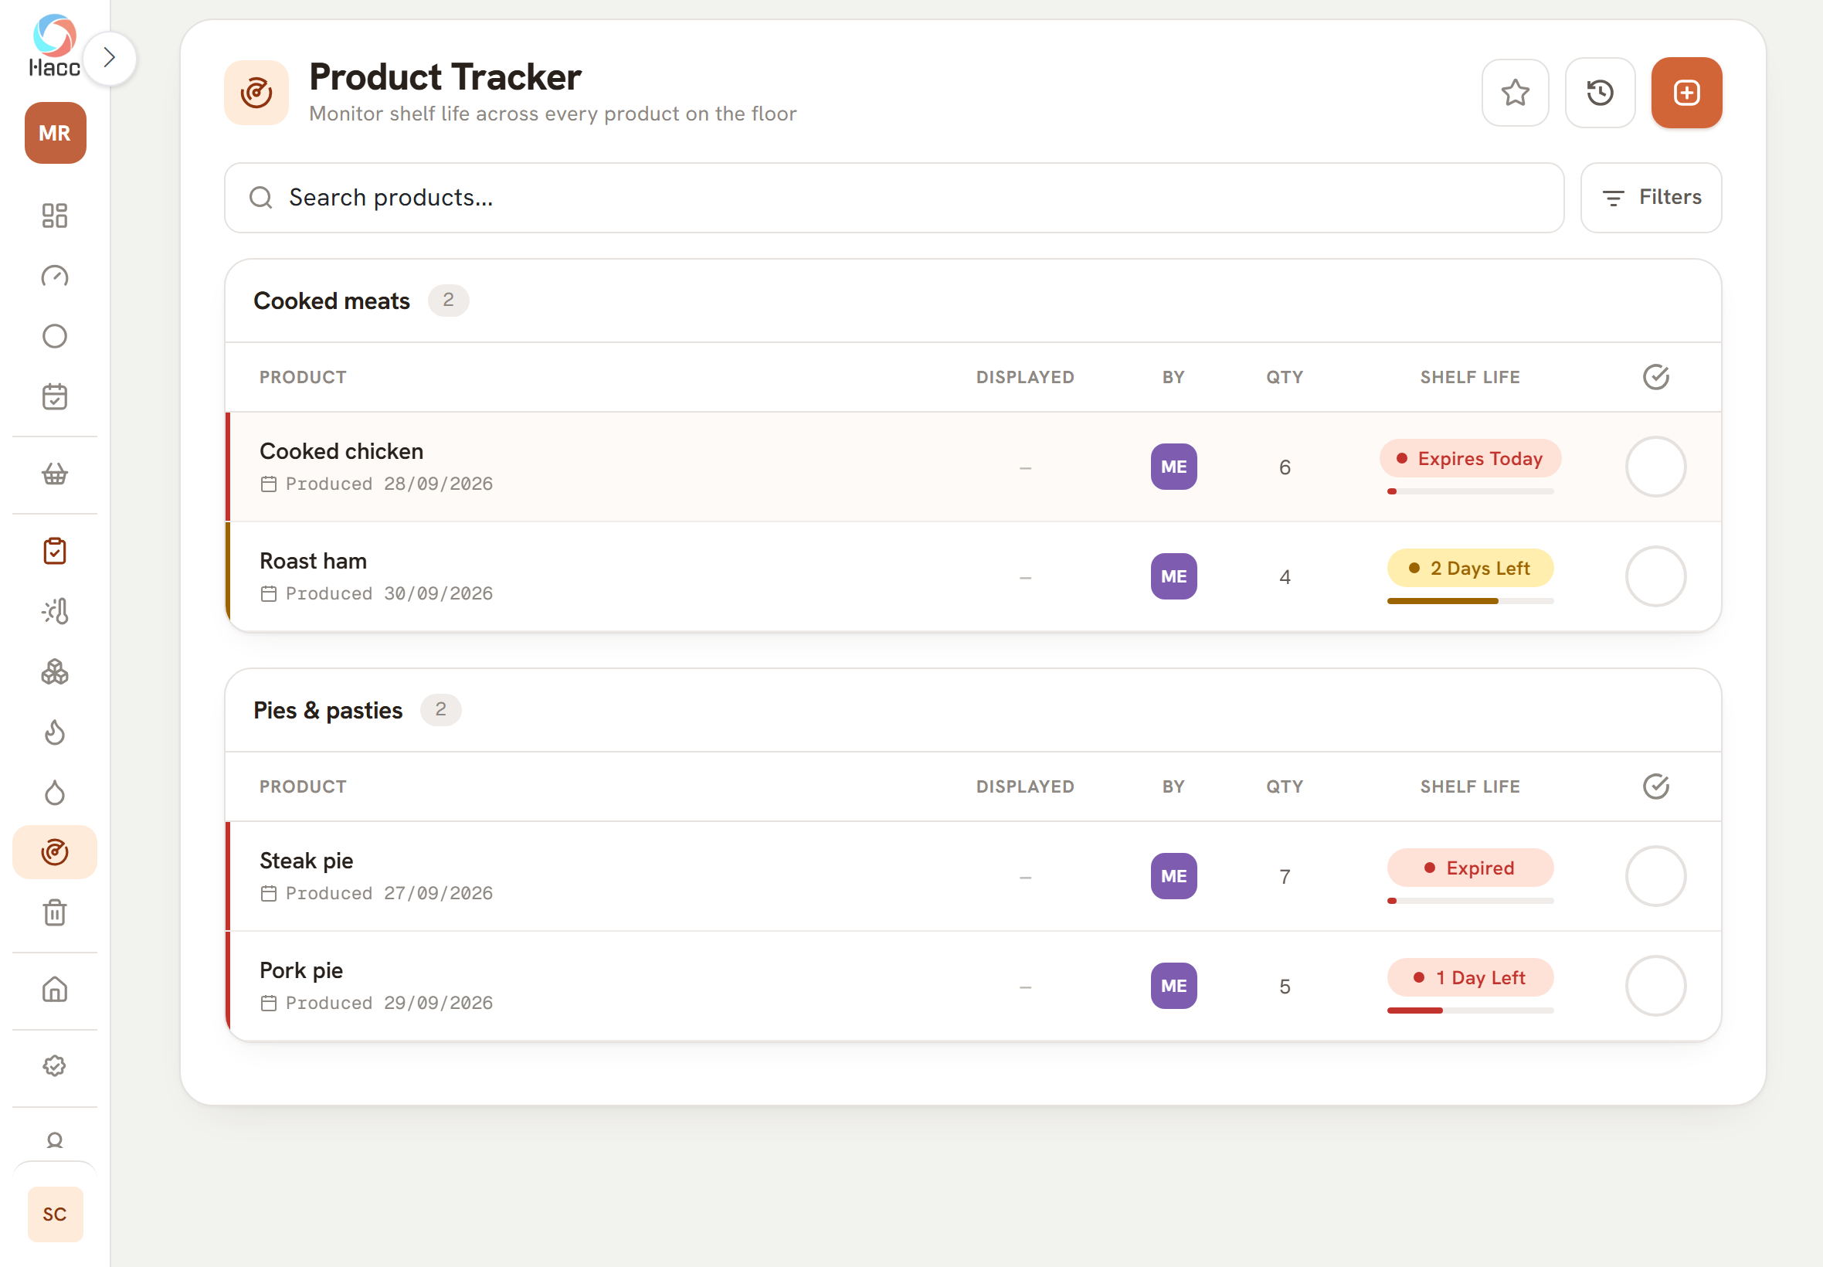This screenshot has width=1823, height=1267.
Task: Expand the sidebar with the chevron arrow
Action: pyautogui.click(x=110, y=58)
